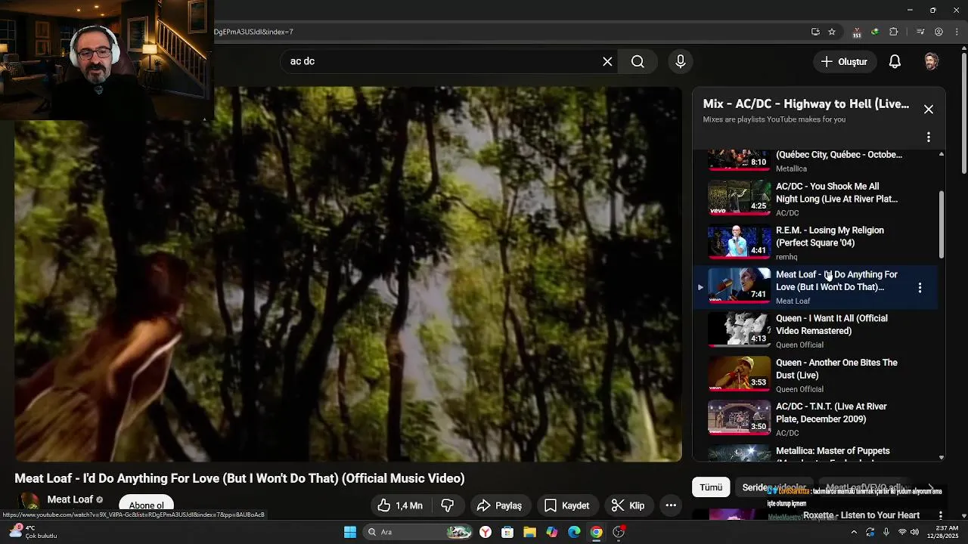
Task: Open Chrome media controls icon
Action: [x=920, y=32]
